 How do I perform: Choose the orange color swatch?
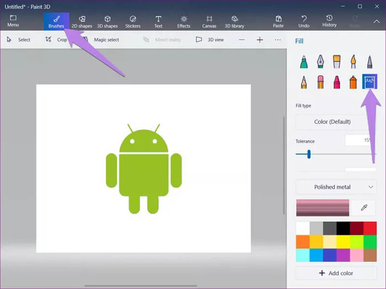coord(303,242)
